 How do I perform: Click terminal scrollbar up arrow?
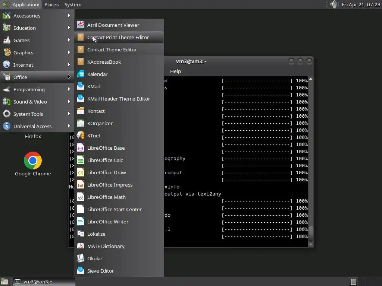click(x=311, y=79)
